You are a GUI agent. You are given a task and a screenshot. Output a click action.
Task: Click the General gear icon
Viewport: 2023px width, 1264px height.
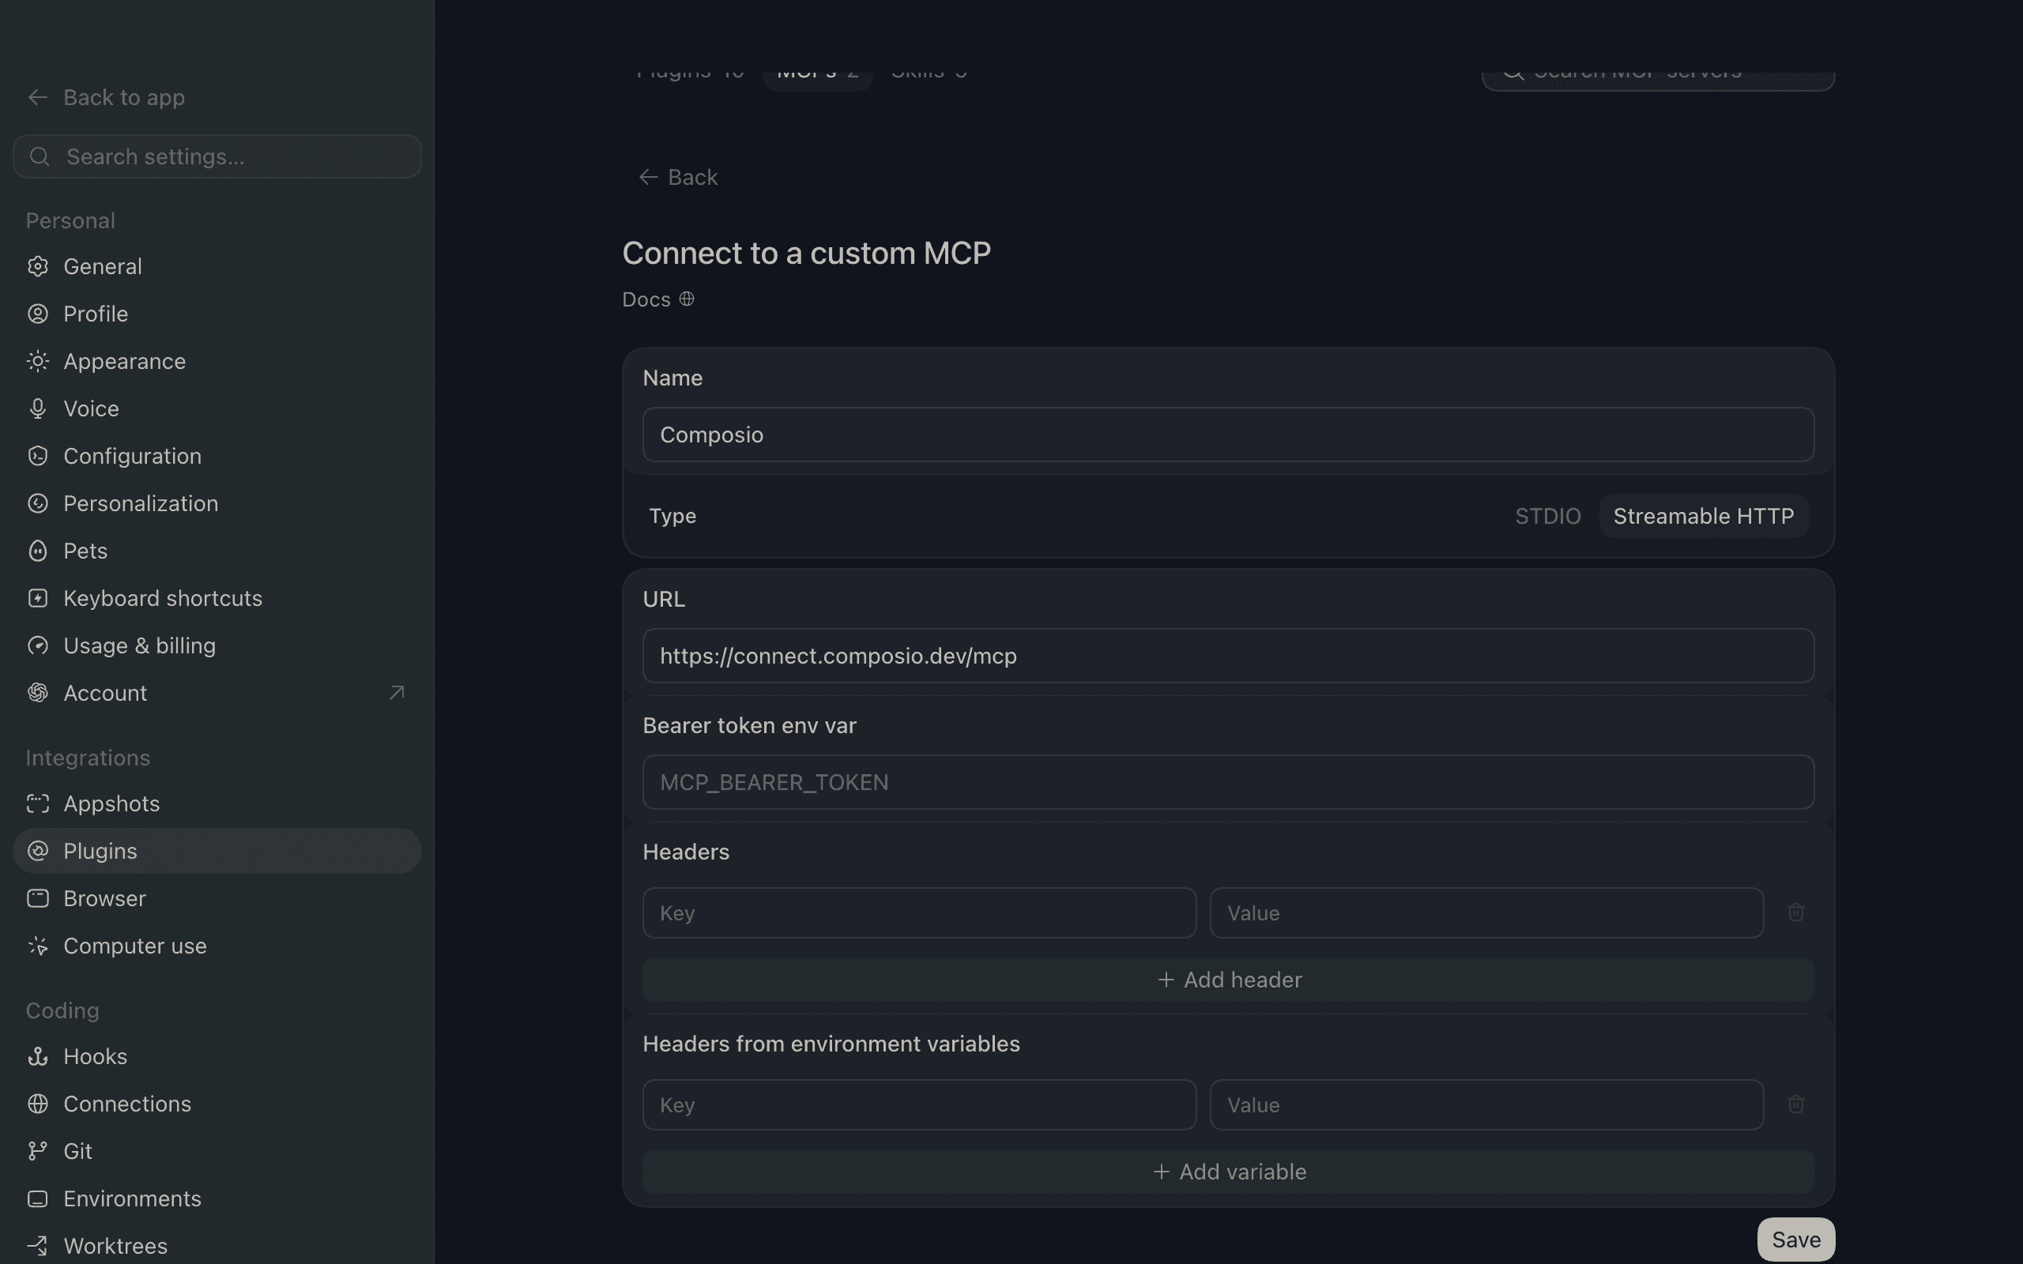[x=38, y=267]
